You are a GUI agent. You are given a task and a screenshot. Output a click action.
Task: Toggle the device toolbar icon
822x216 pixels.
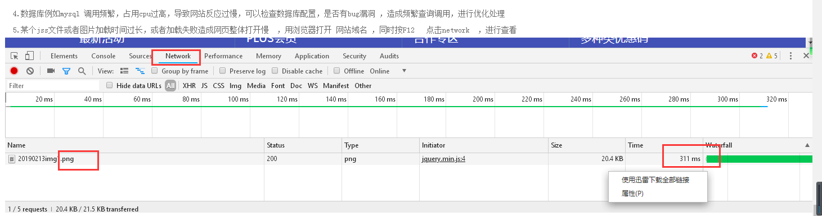[29, 56]
